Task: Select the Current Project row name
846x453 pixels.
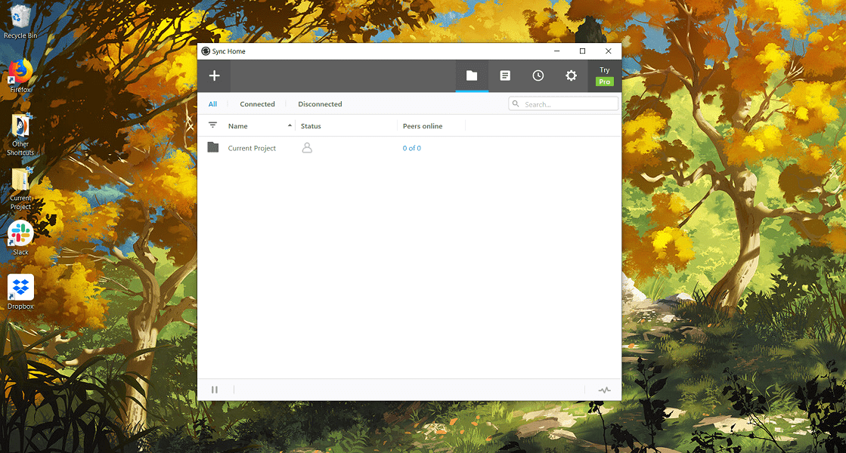Action: point(252,148)
